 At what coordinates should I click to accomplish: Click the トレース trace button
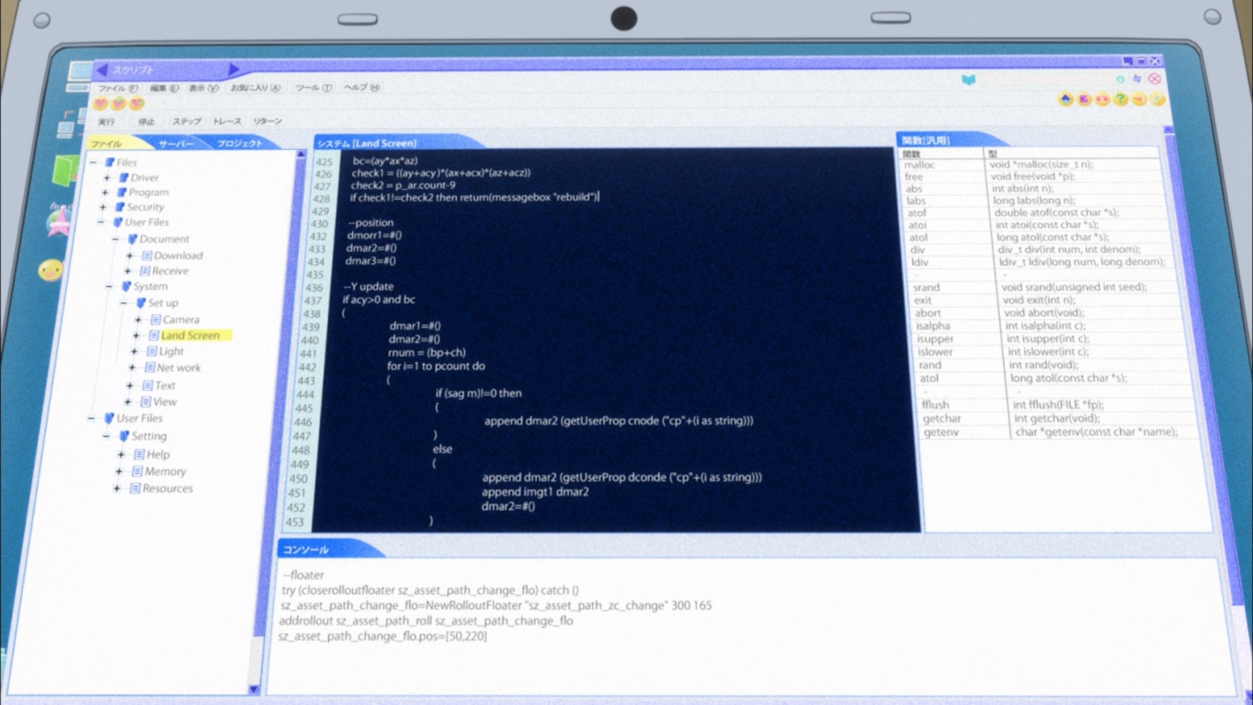(227, 121)
